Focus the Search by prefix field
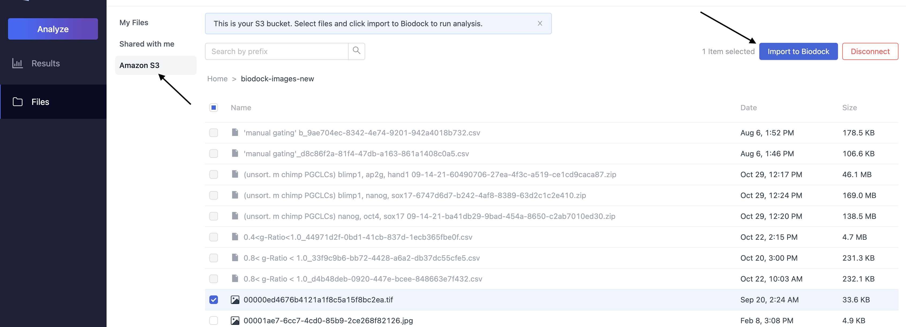906x327 pixels. click(277, 51)
